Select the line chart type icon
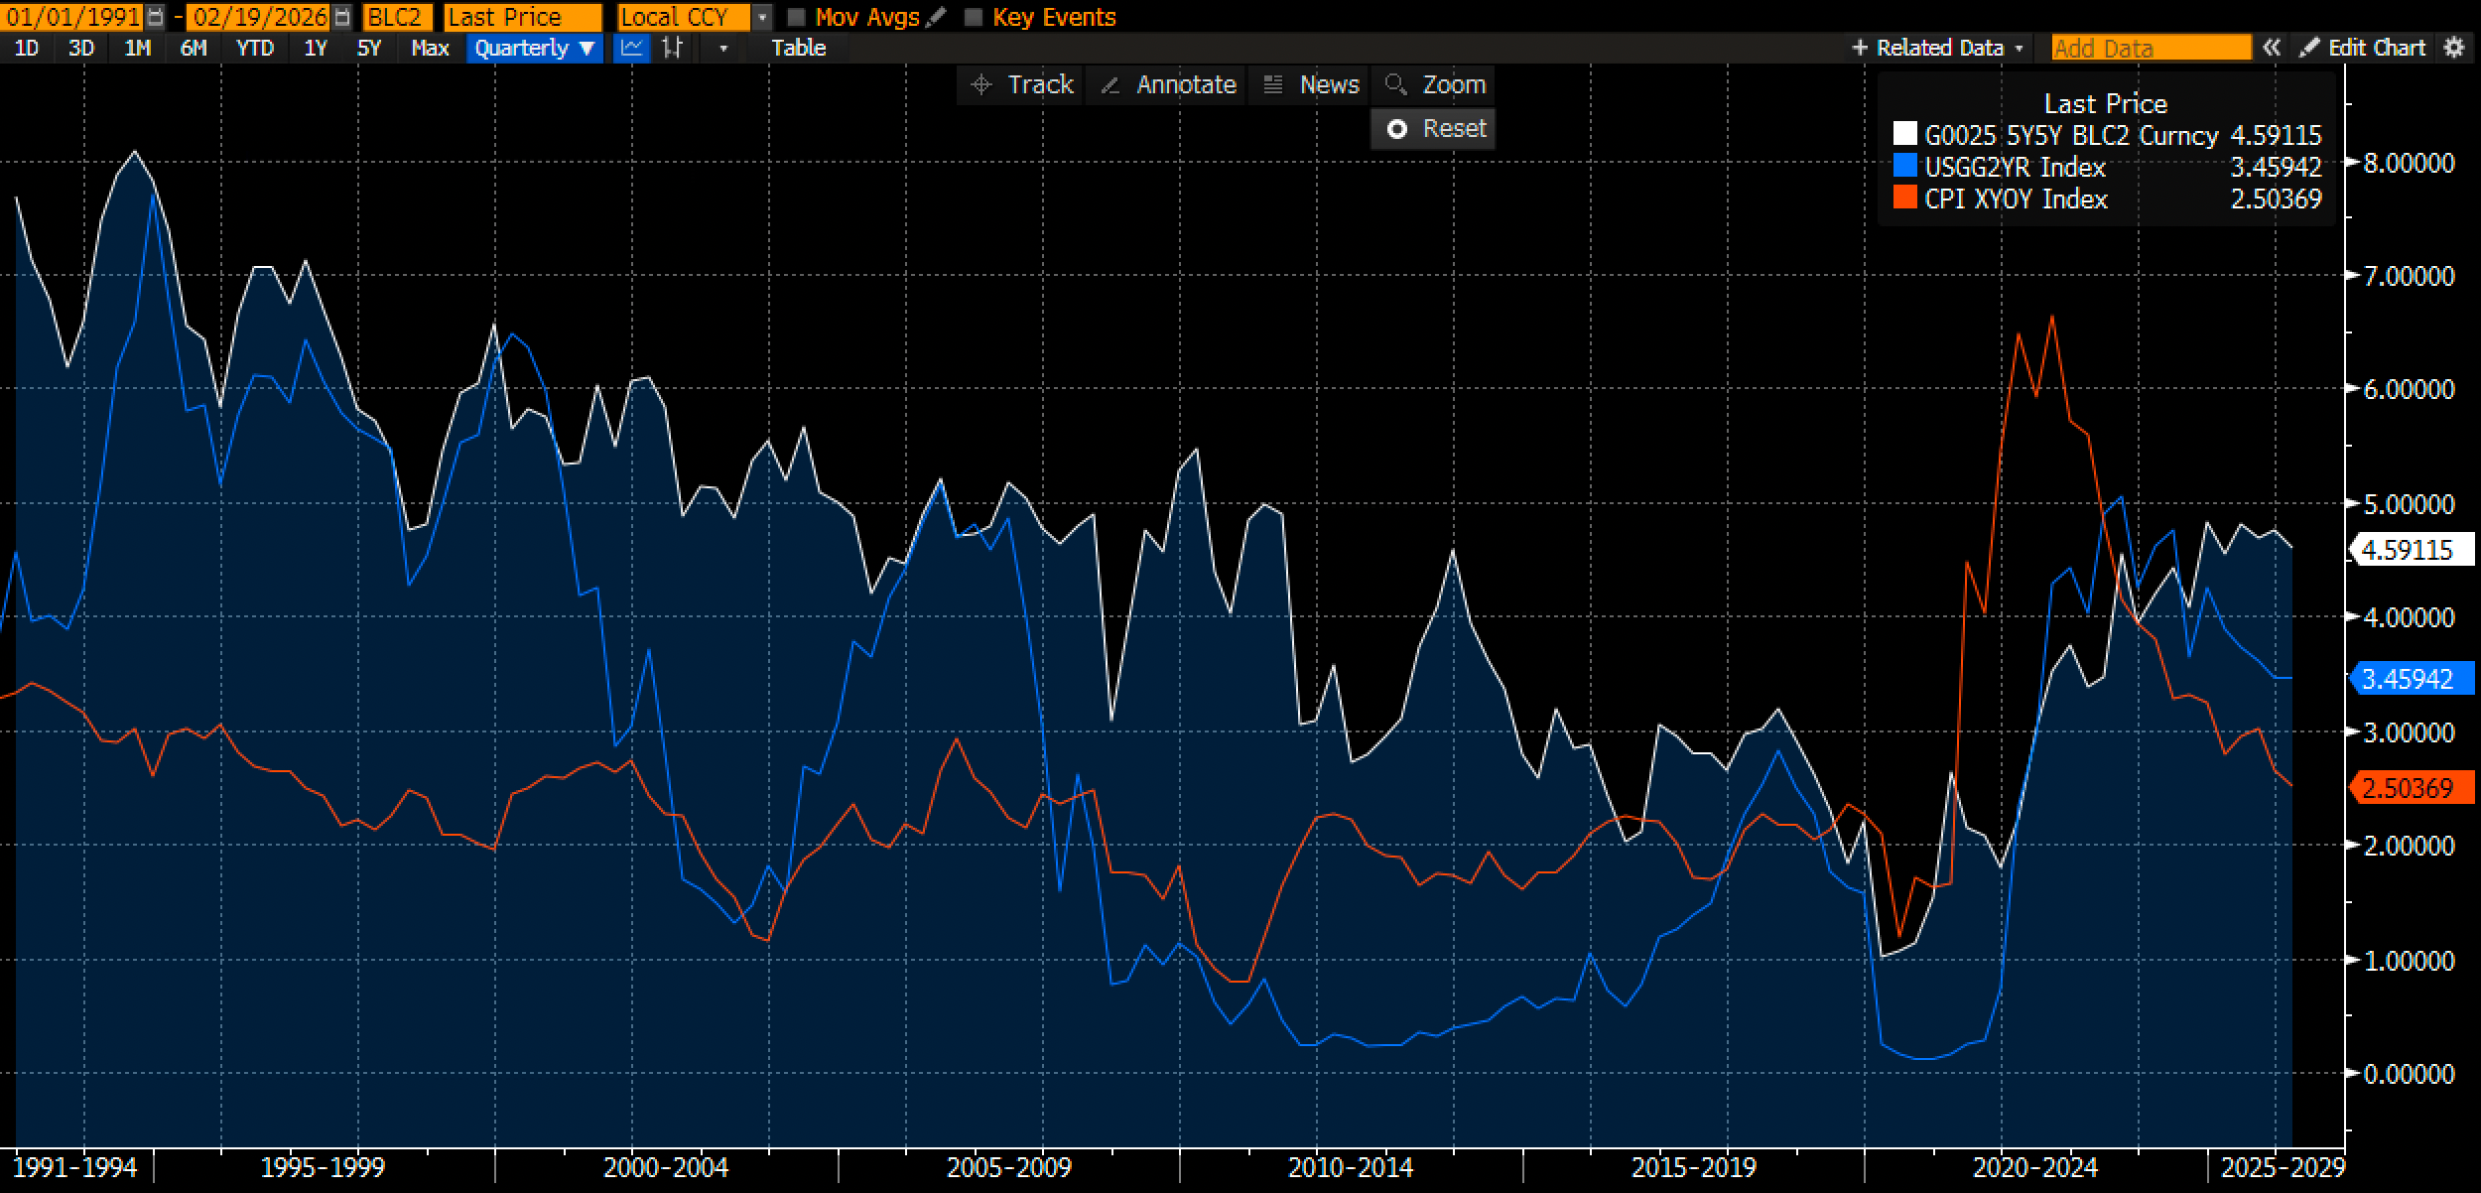Viewport: 2481px width, 1193px height. 631,48
